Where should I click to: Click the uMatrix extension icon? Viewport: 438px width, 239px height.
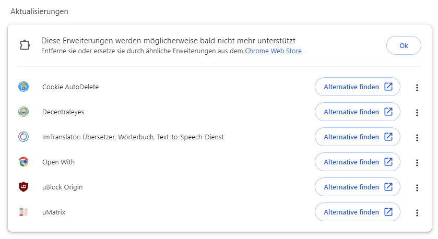coord(23,212)
